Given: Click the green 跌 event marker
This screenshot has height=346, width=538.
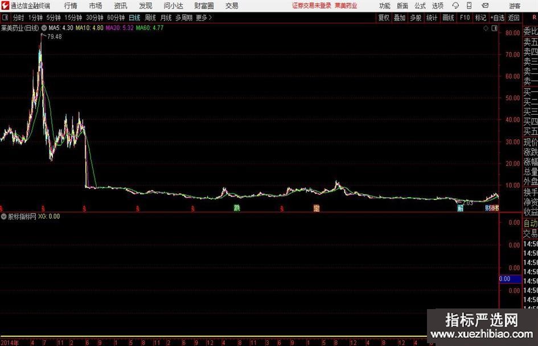Looking at the screenshot, I should (x=237, y=208).
